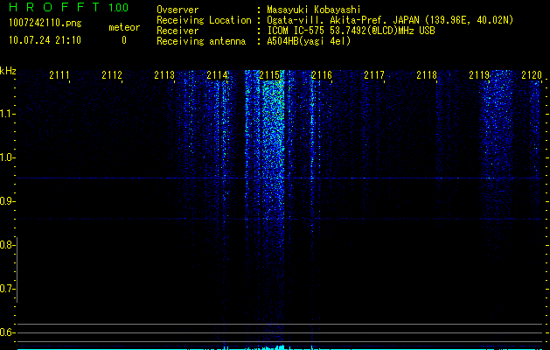Click the 1.1 kHz frequency label
The image size is (550, 350).
tap(7, 114)
